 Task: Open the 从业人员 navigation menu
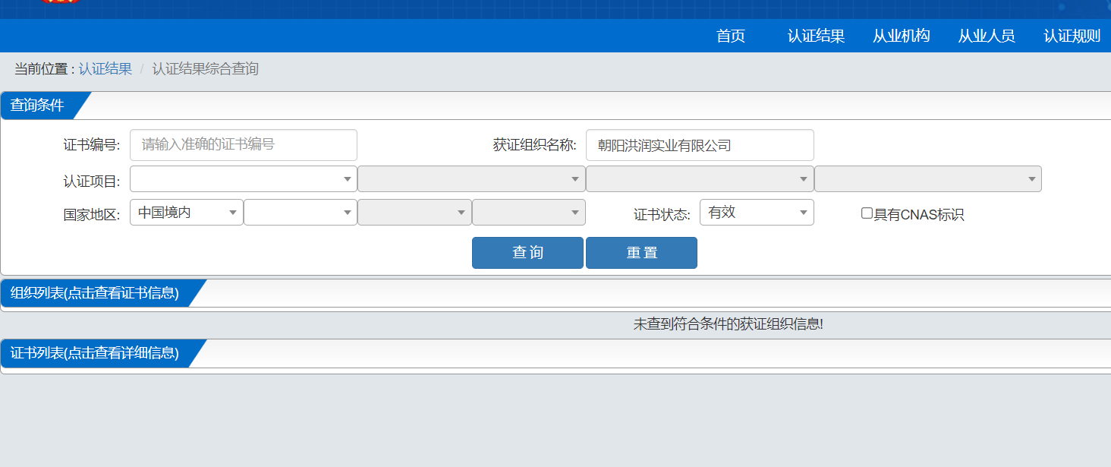(986, 36)
